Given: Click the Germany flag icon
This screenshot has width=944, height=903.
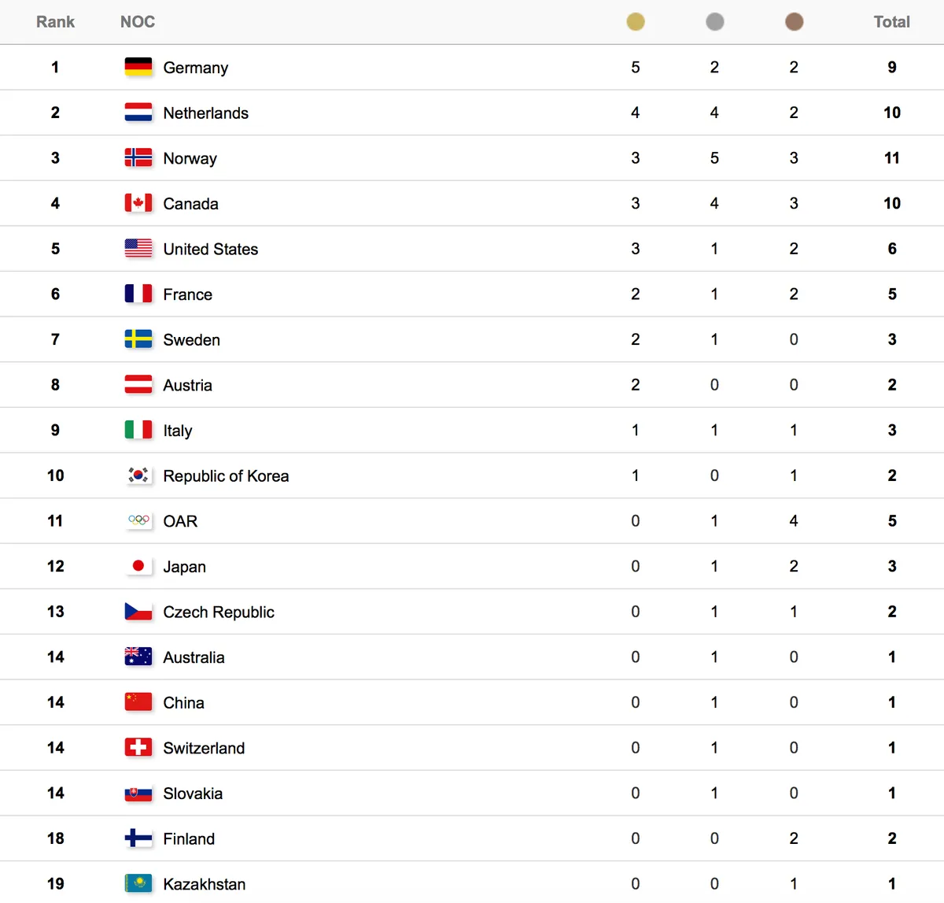Looking at the screenshot, I should click(x=138, y=67).
